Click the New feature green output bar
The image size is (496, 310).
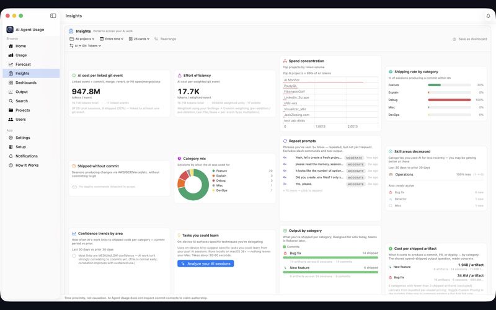click(330, 272)
